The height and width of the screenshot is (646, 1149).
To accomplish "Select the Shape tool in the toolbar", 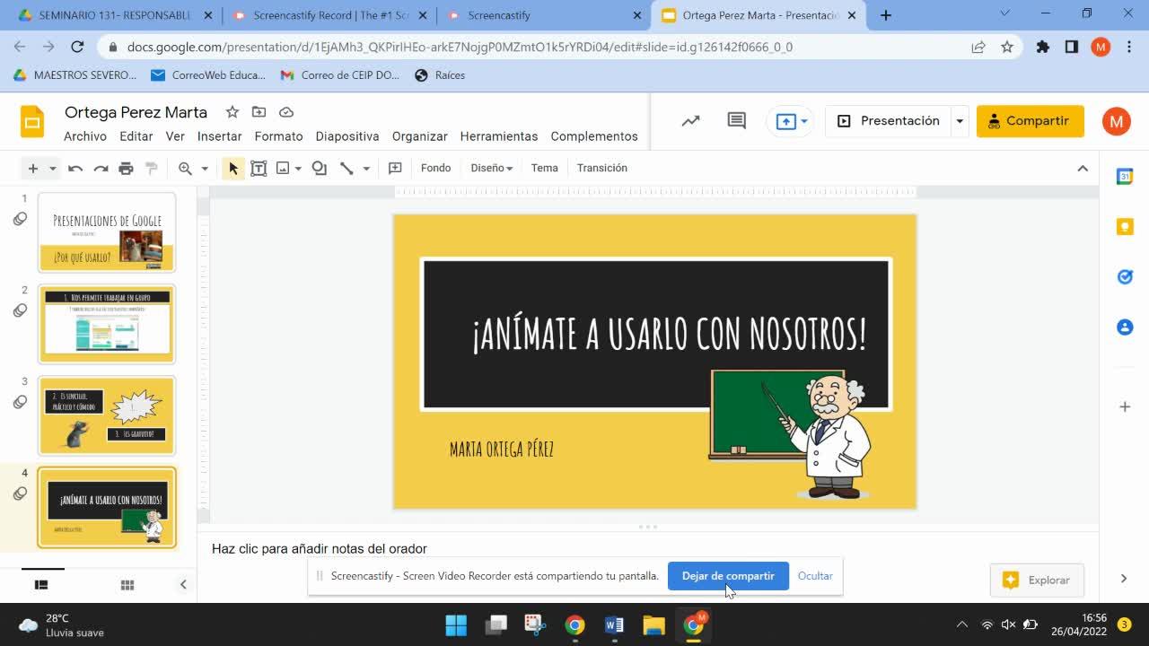I will click(319, 169).
